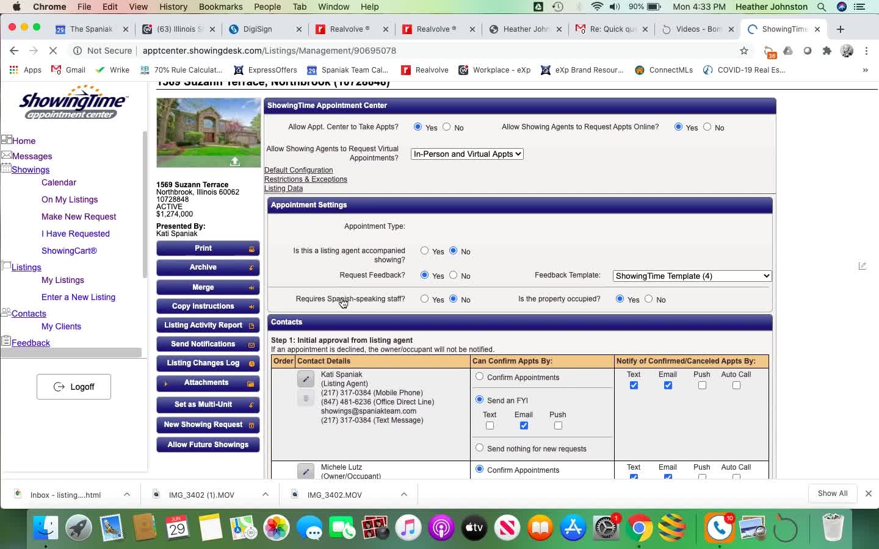The image size is (879, 549).
Task: Click the browser back arrow
Action: pos(14,51)
